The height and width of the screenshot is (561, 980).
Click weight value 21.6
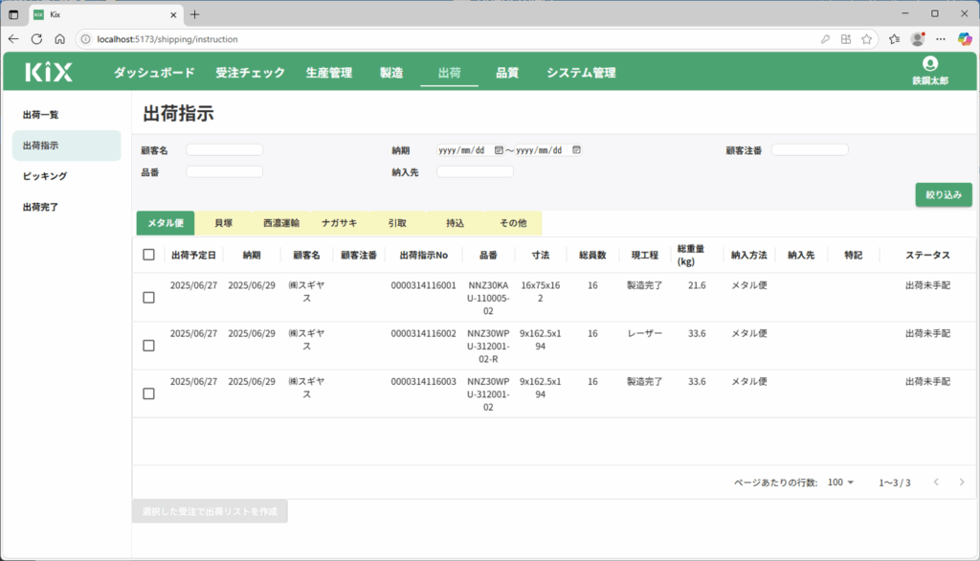tap(697, 285)
